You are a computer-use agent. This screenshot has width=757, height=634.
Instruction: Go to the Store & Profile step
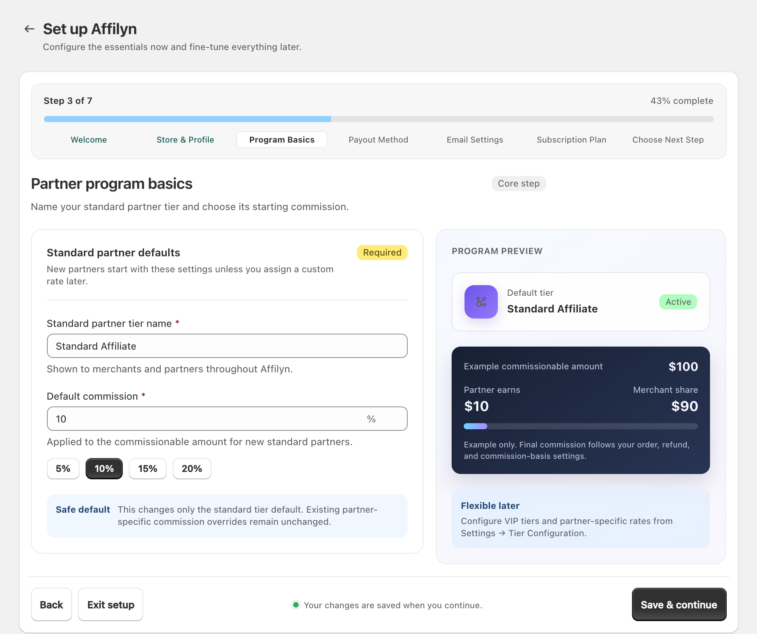[185, 140]
